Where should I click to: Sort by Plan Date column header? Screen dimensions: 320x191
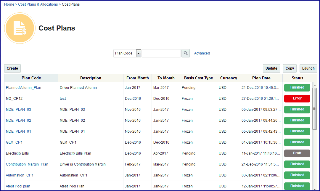coord(261,78)
